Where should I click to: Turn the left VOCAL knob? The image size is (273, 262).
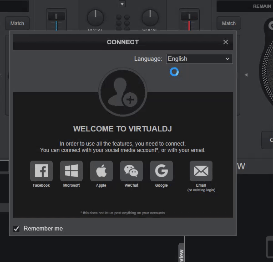coord(96,18)
